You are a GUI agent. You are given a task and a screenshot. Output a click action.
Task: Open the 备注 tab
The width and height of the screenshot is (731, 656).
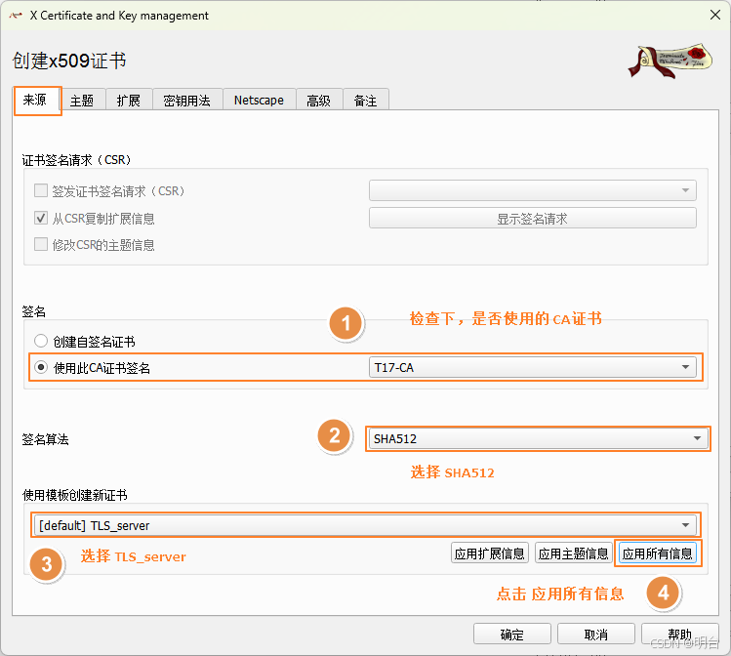[365, 101]
